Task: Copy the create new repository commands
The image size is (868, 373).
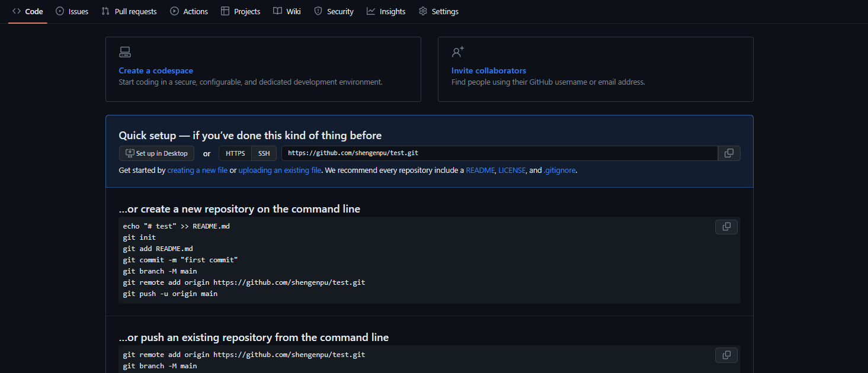Action: pos(726,227)
